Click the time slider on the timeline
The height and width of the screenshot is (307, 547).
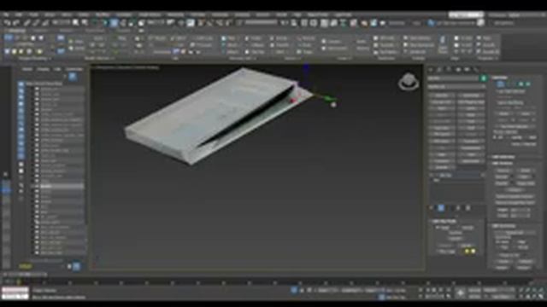point(25,275)
